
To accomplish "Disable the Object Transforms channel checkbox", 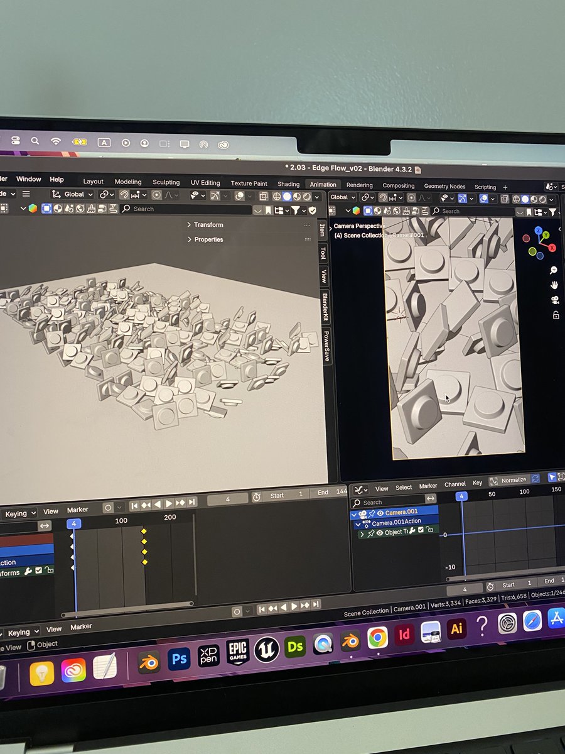I will [x=420, y=529].
